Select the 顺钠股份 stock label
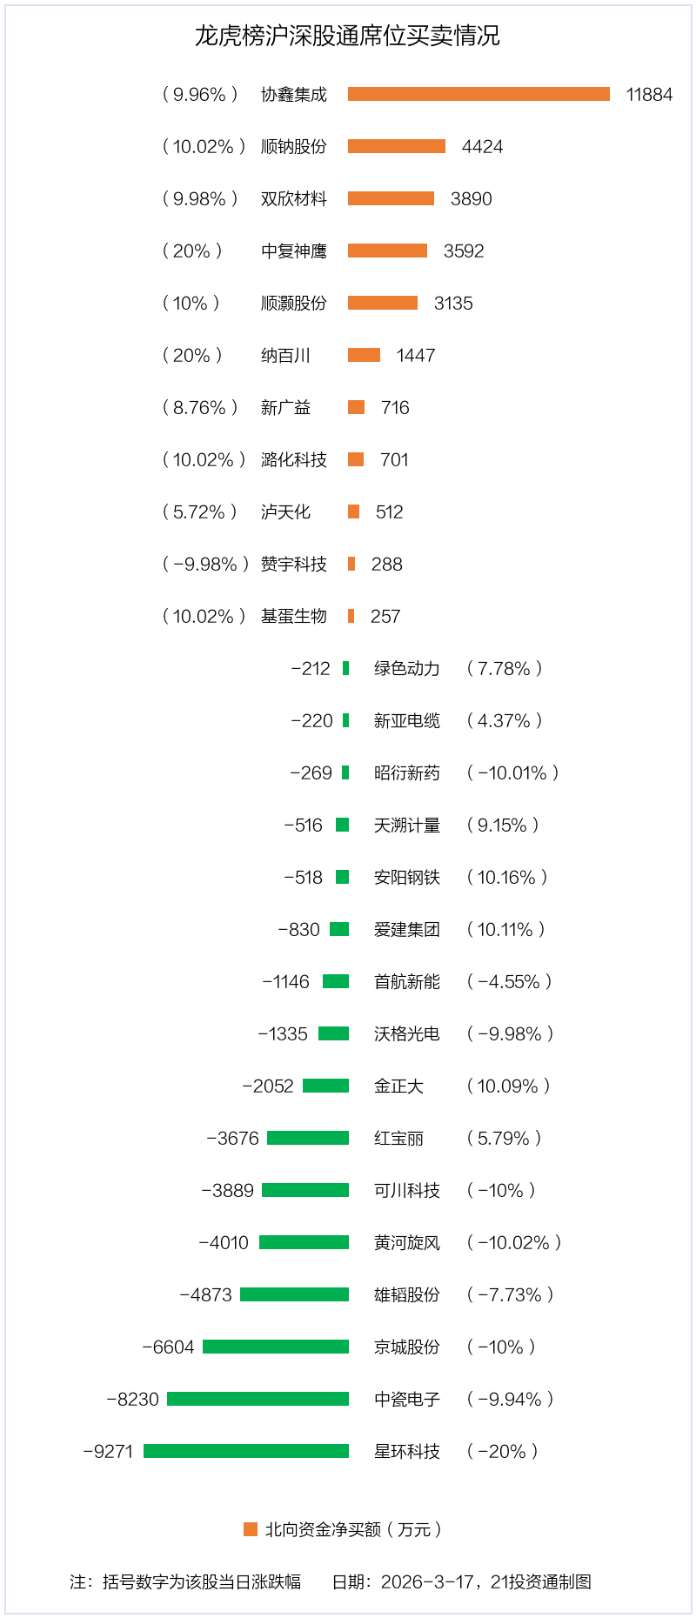The height and width of the screenshot is (1618, 696). pos(294,146)
